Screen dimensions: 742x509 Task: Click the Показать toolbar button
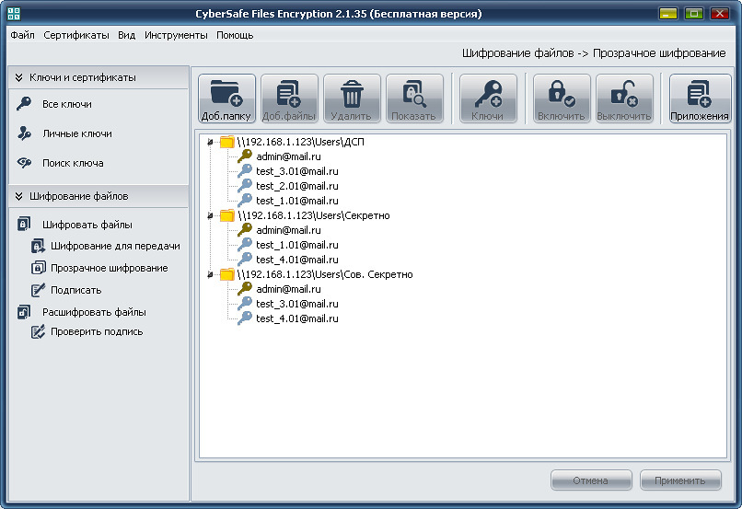[x=414, y=98]
